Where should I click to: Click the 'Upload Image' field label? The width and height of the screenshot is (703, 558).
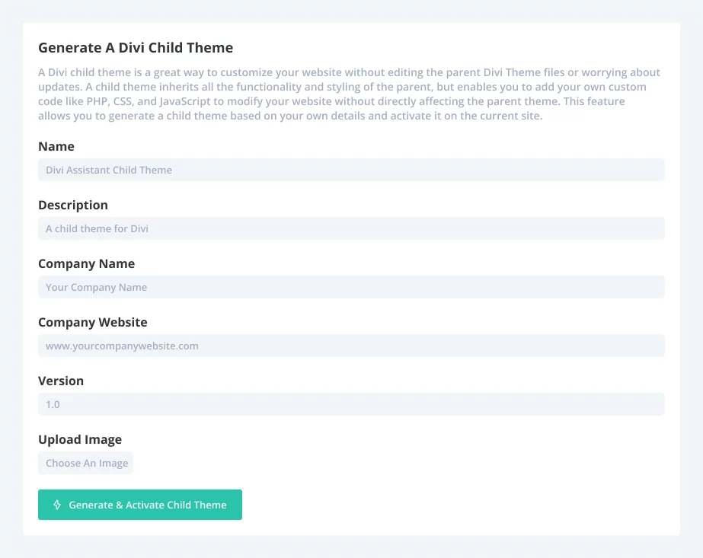point(80,440)
